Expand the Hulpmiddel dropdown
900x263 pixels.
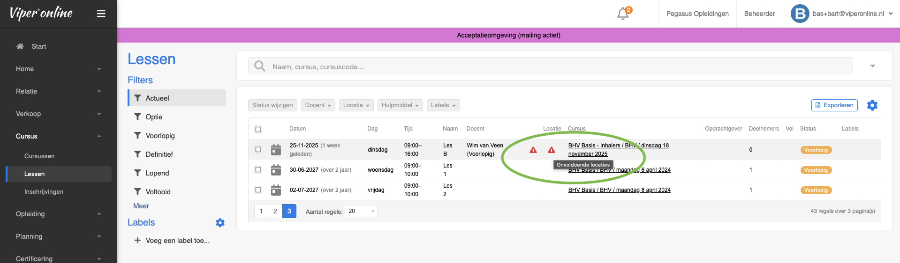pyautogui.click(x=400, y=105)
